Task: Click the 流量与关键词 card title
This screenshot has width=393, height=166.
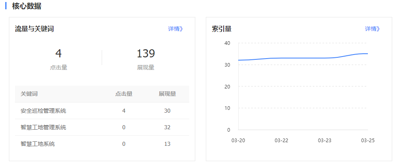Action: pyautogui.click(x=34, y=29)
